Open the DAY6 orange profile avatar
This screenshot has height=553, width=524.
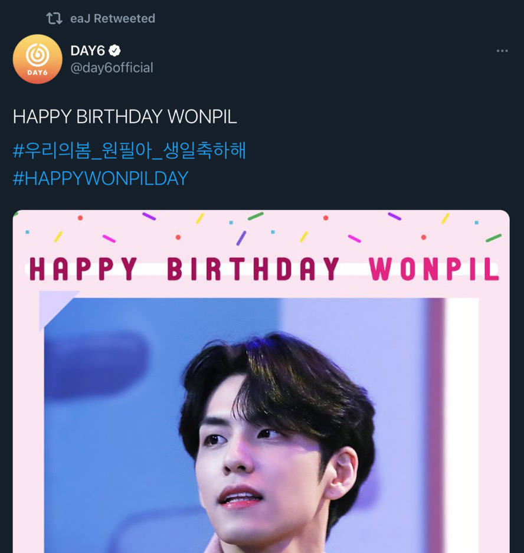(x=38, y=59)
